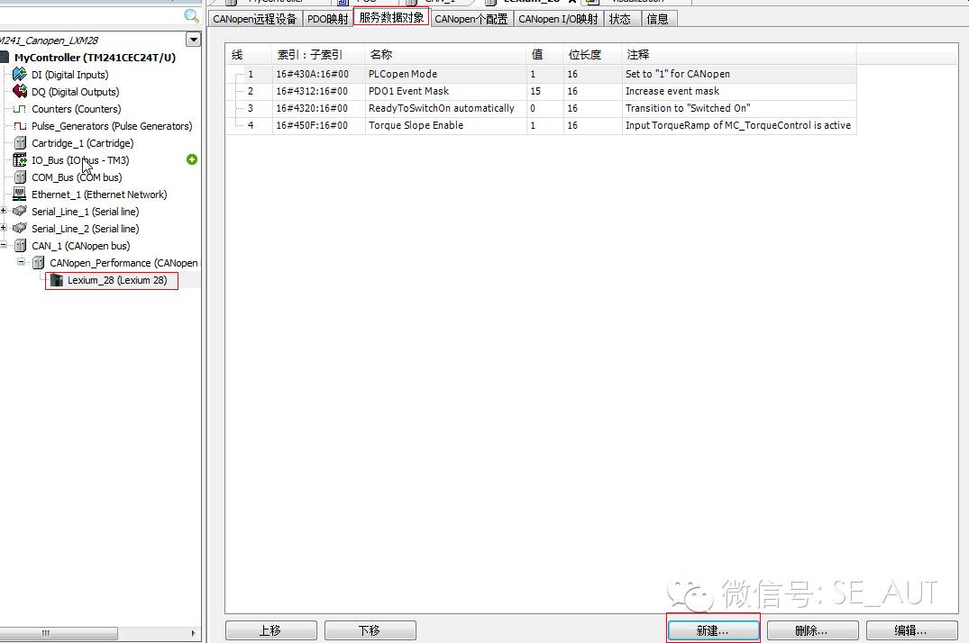This screenshot has width=969, height=643.
Task: Click the 上移 button
Action: point(270,630)
